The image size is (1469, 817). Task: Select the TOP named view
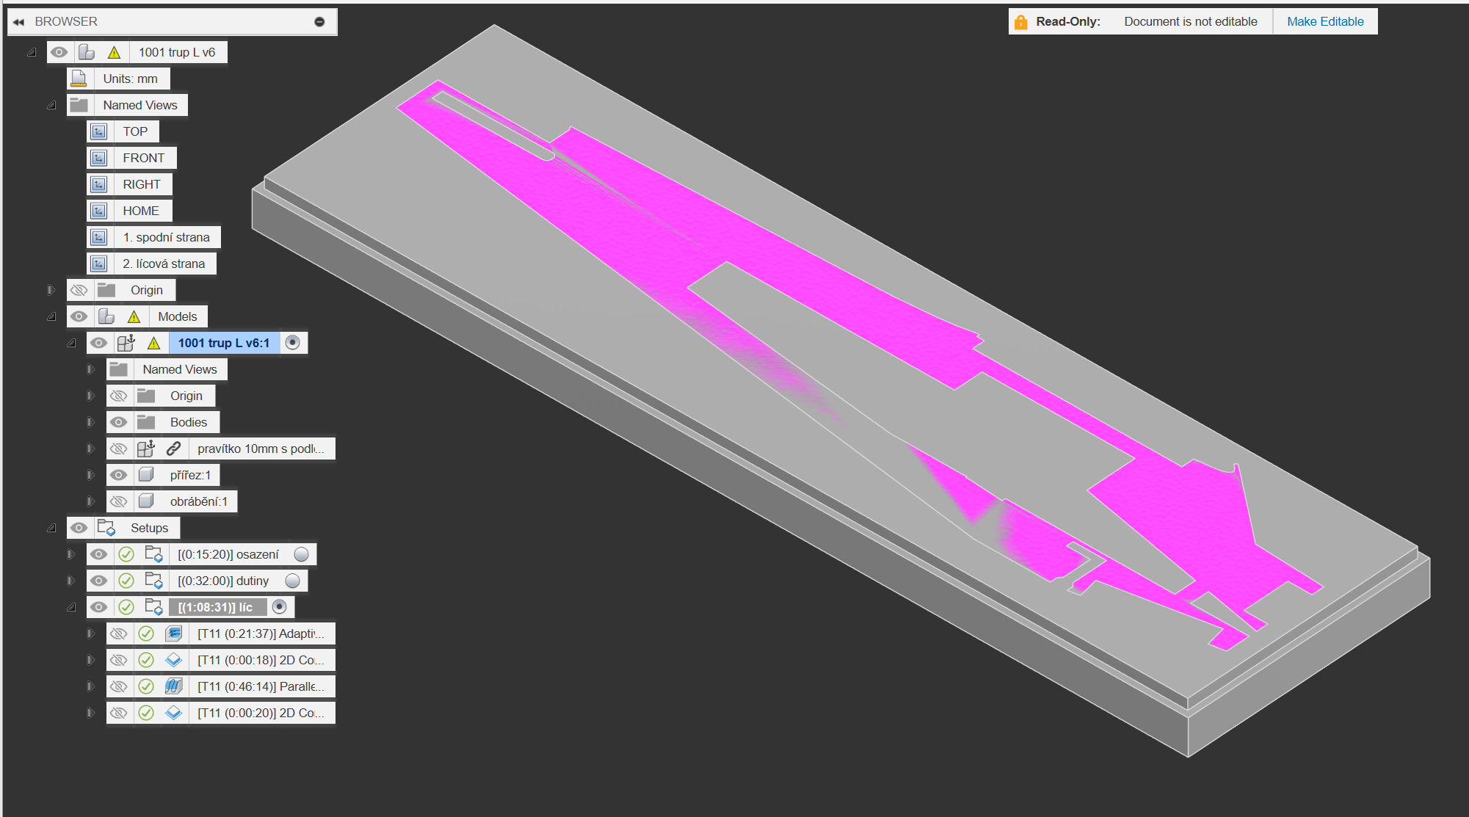[x=135, y=131]
